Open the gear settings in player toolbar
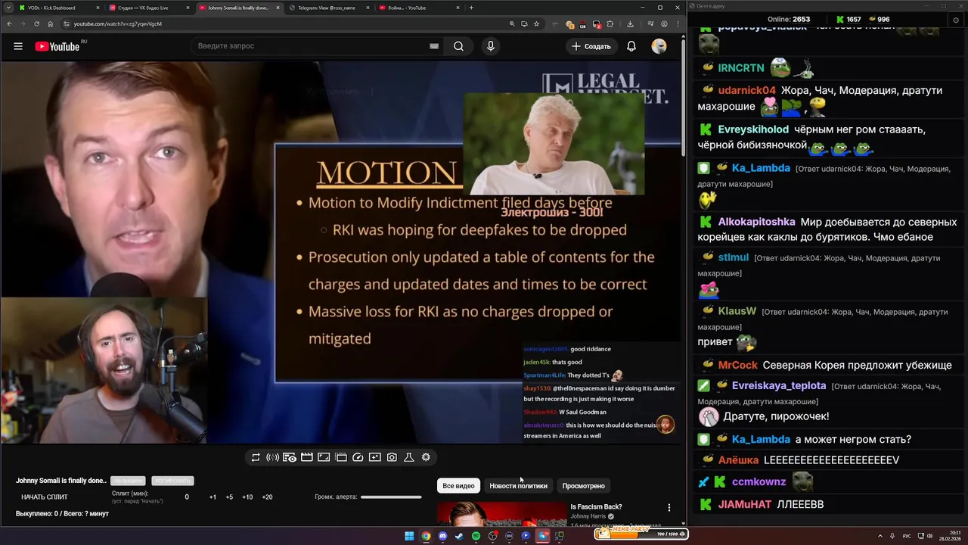The width and height of the screenshot is (968, 545). coord(426,457)
